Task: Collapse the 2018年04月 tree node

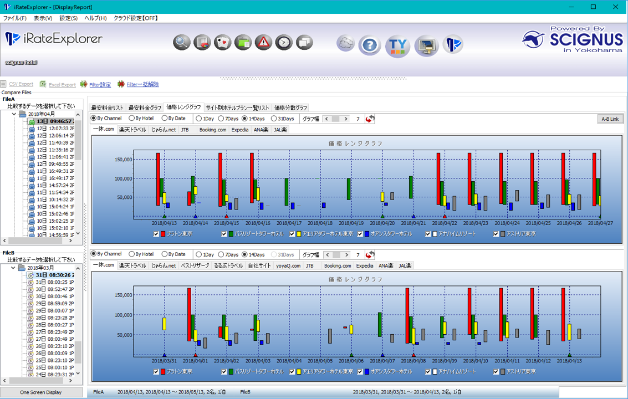Action: (14, 114)
